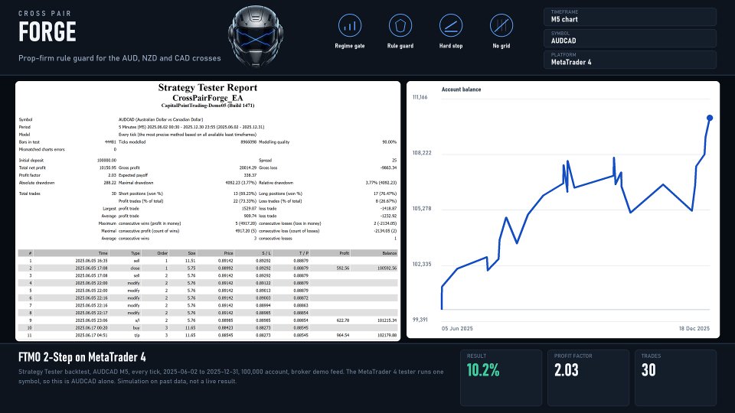Click the Strategy Tester Report heading
This screenshot has width=735, height=413.
tap(207, 87)
